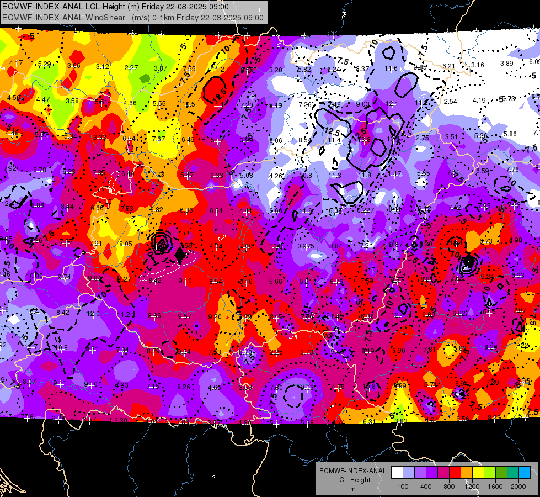The height and width of the screenshot is (497, 540).
Task: Click the white legend color swatch
Action: point(397,472)
